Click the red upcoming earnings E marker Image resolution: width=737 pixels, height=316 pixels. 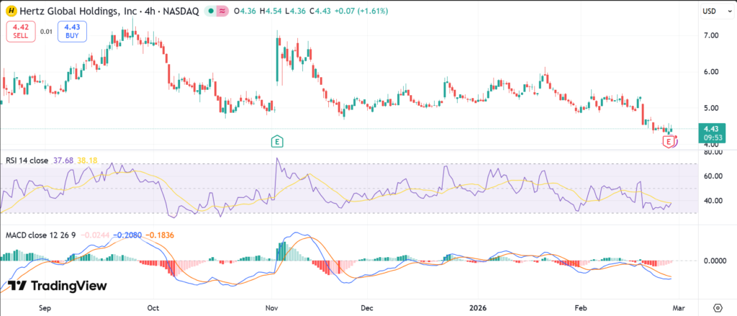click(669, 143)
